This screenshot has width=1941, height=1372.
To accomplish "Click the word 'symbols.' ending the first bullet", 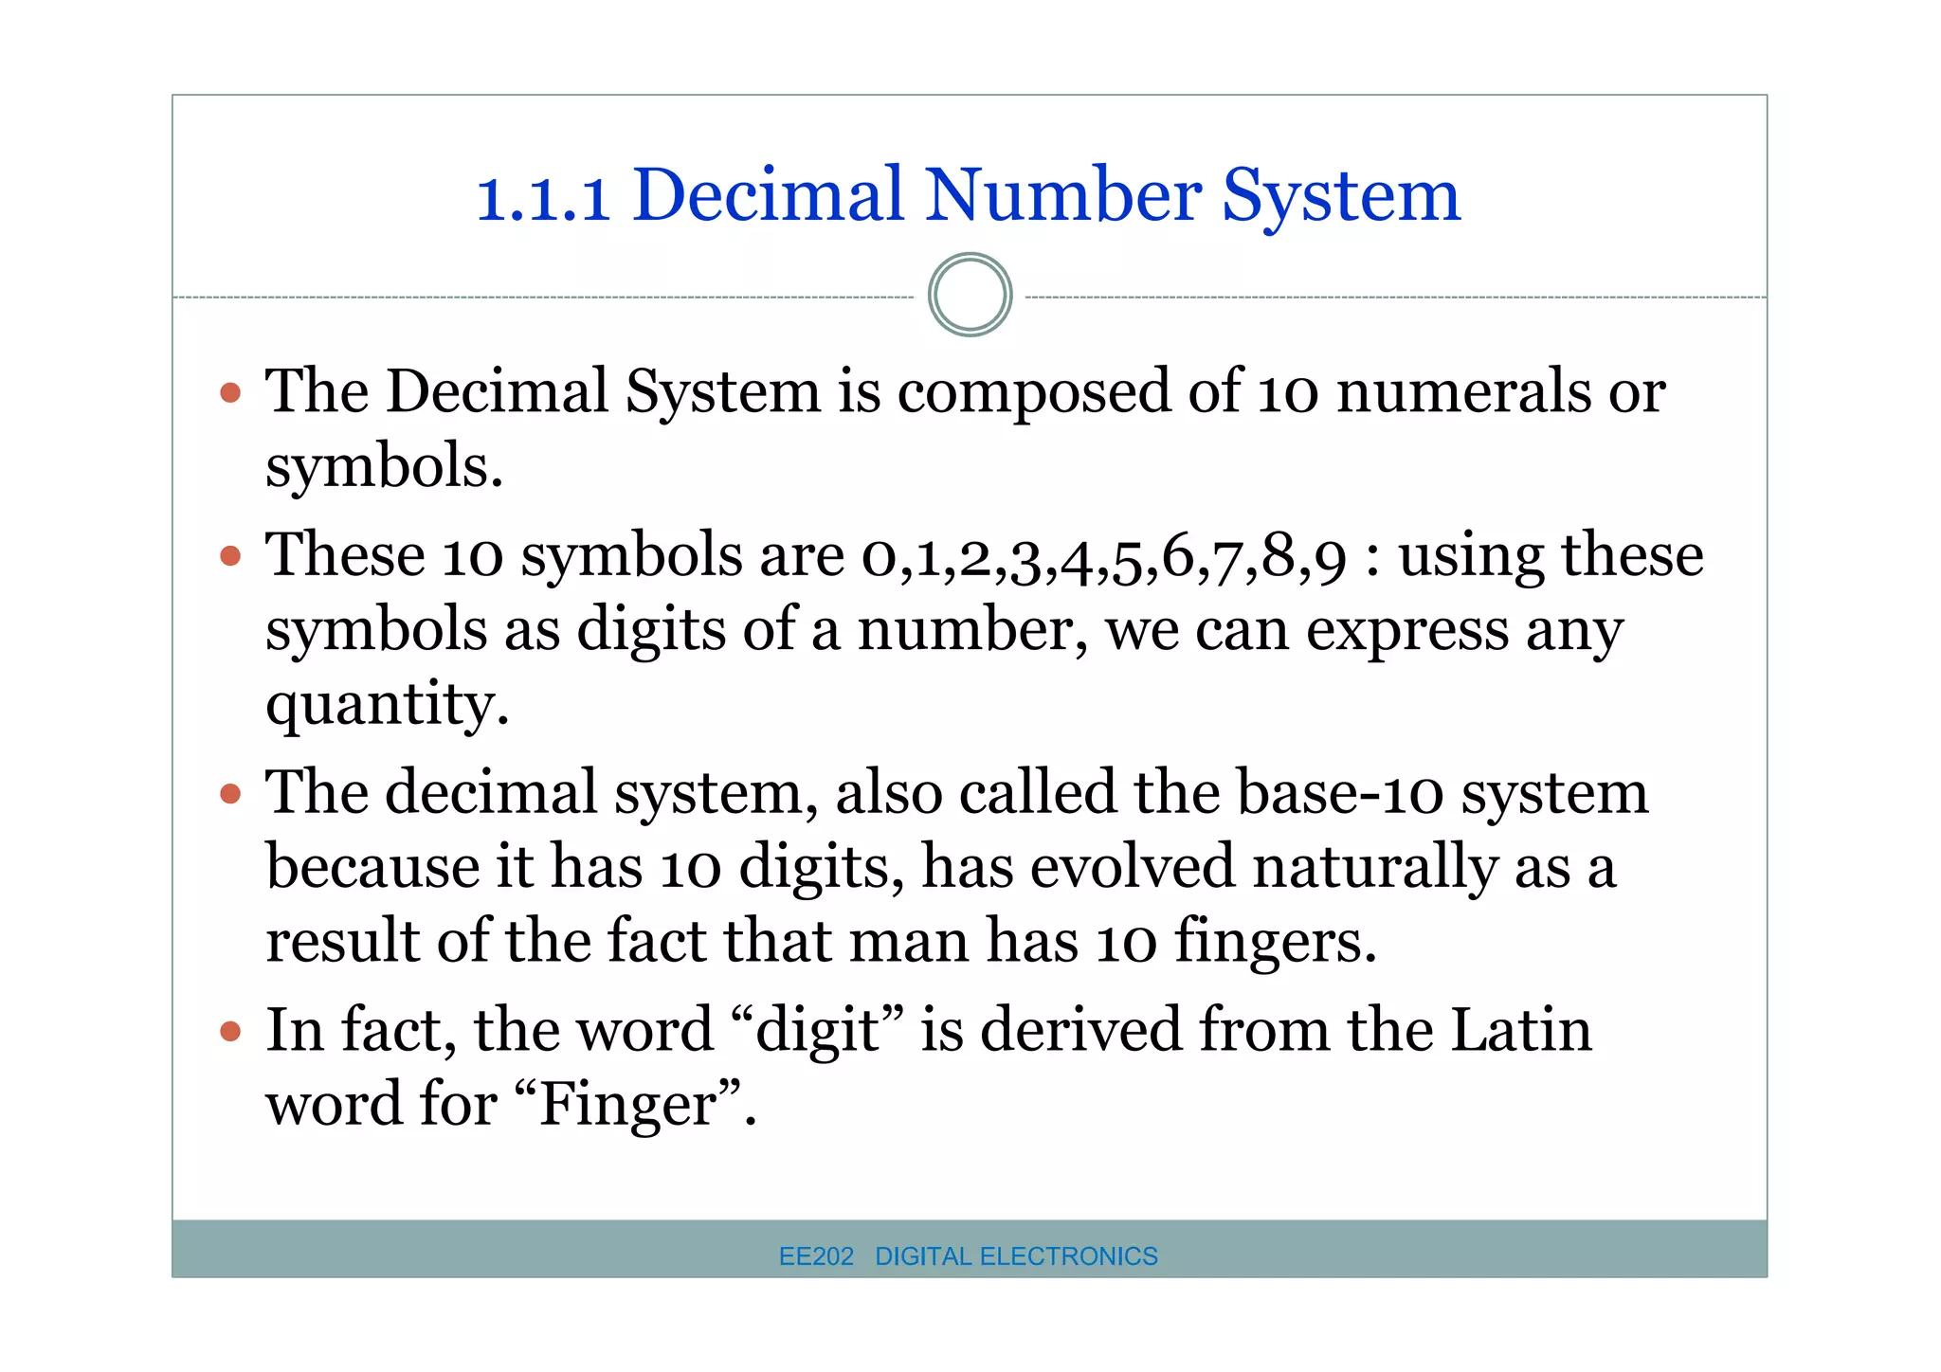I will [x=384, y=467].
